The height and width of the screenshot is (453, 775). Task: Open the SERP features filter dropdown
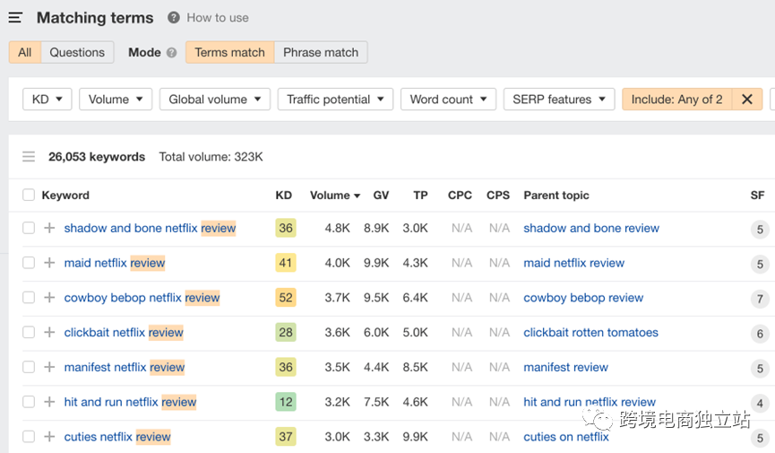559,99
